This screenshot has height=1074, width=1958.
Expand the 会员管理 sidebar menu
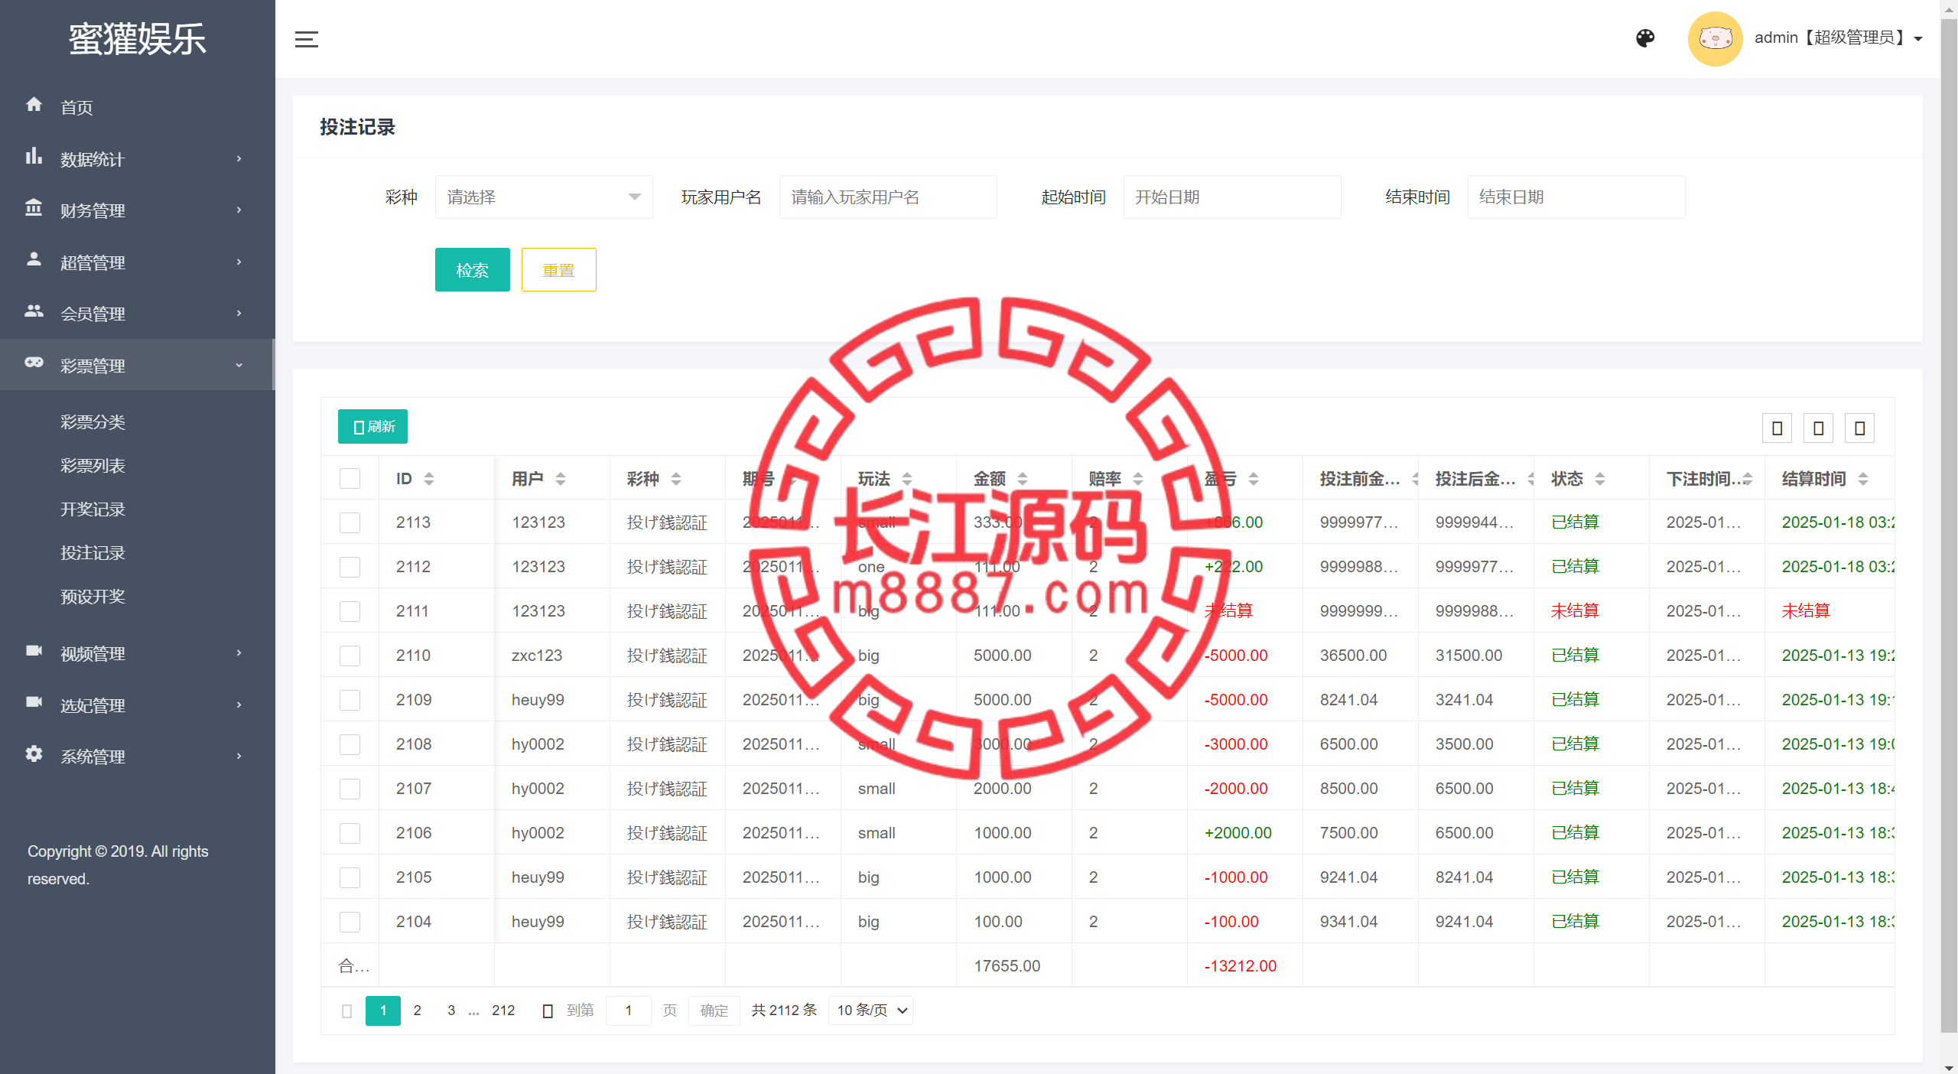(x=138, y=314)
